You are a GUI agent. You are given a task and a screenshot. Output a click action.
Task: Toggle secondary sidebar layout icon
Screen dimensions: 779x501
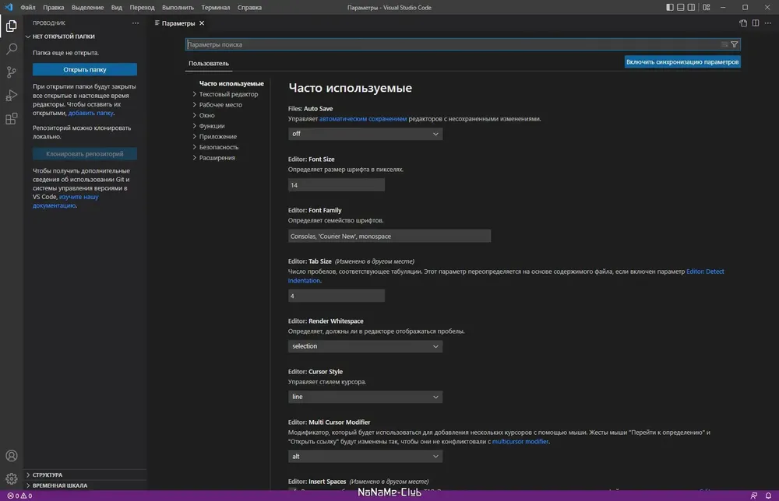(x=691, y=8)
